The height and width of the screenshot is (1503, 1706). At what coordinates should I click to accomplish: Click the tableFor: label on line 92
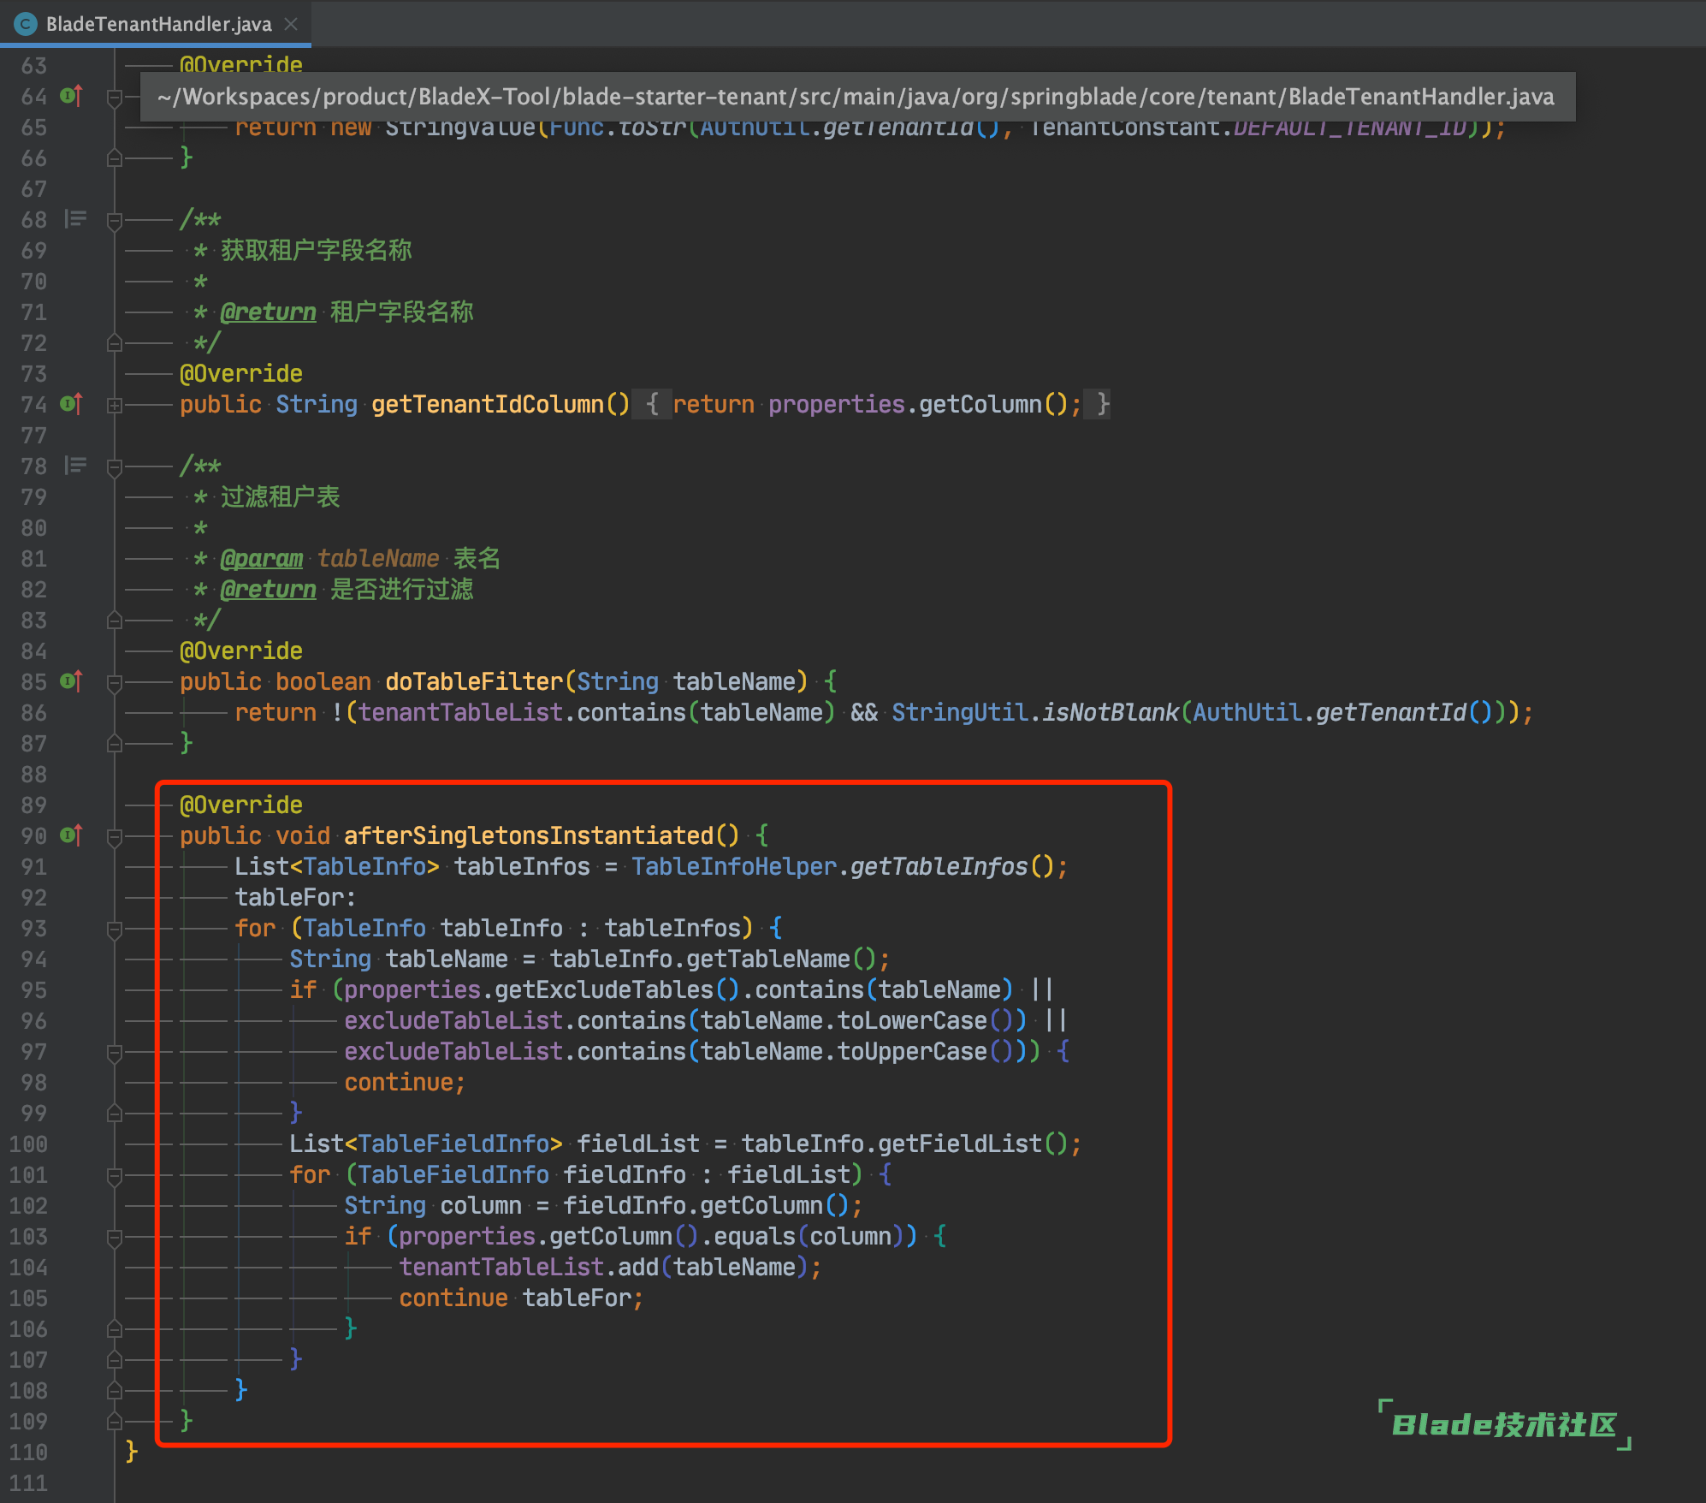(x=295, y=898)
